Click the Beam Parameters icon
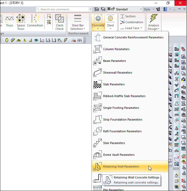 [97, 61]
